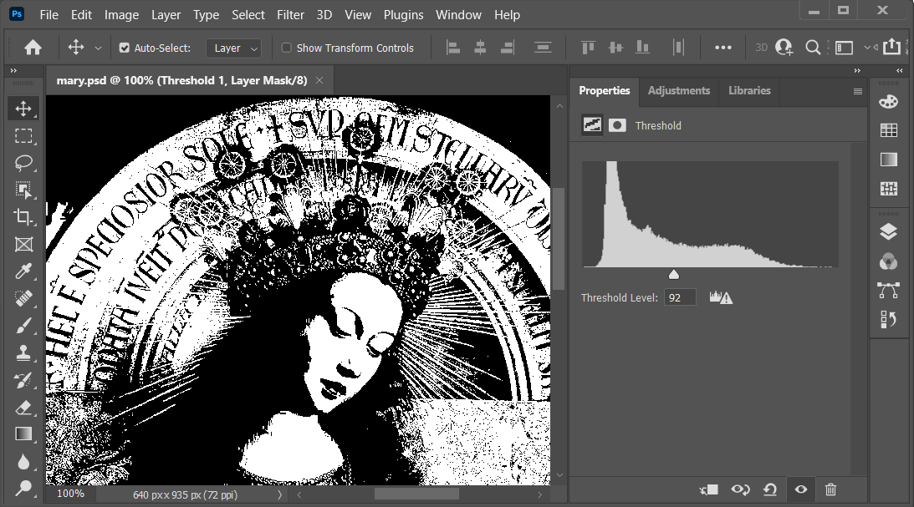This screenshot has width=914, height=507.
Task: Click the Masks button in Properties
Action: click(x=617, y=125)
